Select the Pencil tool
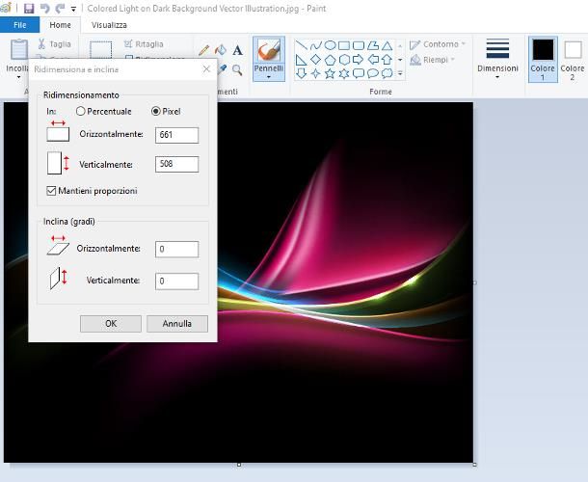The height and width of the screenshot is (482, 588). [204, 50]
